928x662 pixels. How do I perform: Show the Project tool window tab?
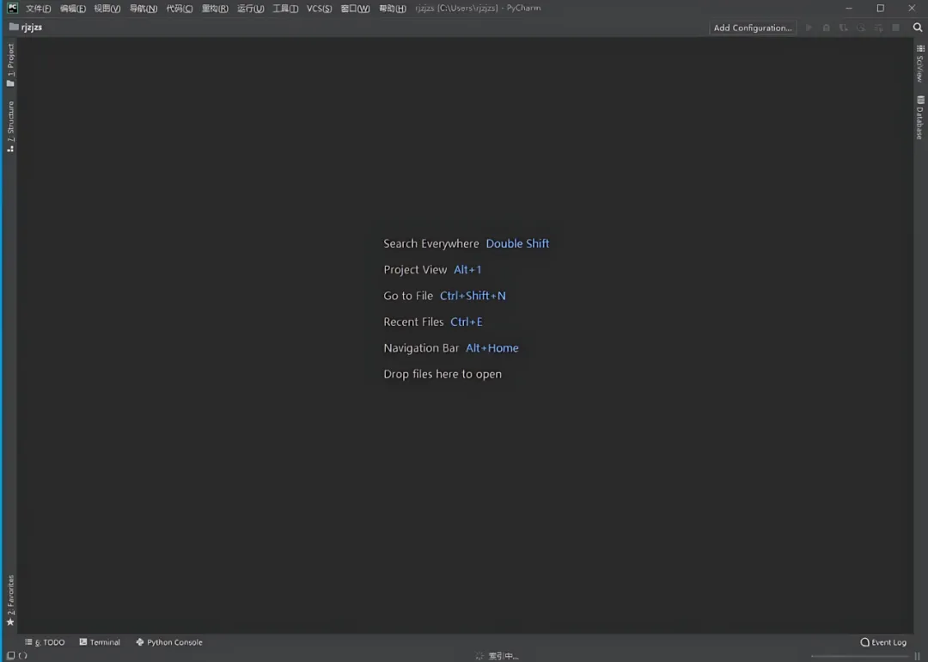pos(10,64)
